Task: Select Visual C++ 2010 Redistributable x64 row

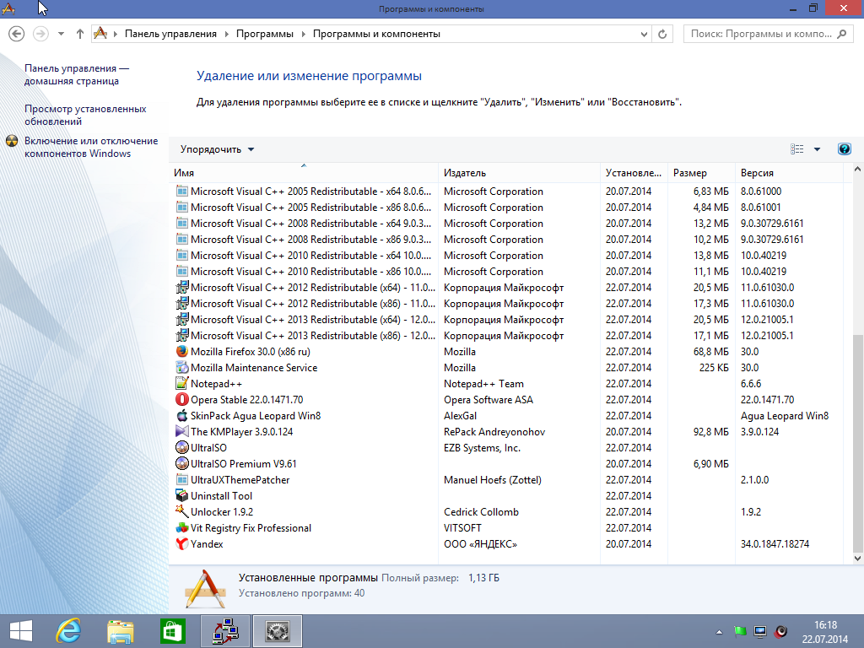Action: [x=506, y=255]
